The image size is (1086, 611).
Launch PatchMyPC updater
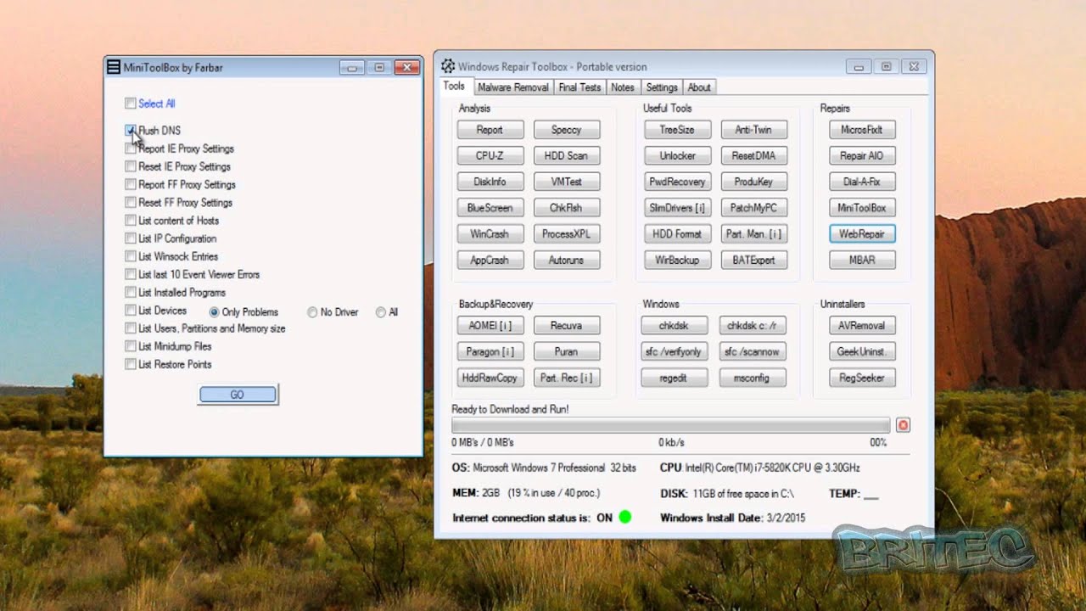pyautogui.click(x=754, y=208)
